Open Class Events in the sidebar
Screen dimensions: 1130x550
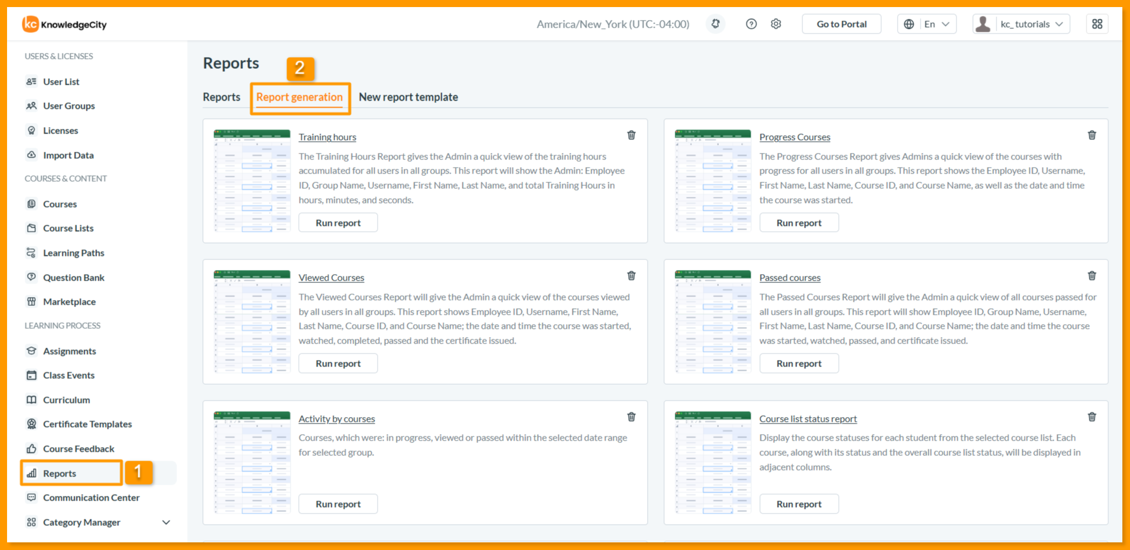tap(69, 375)
